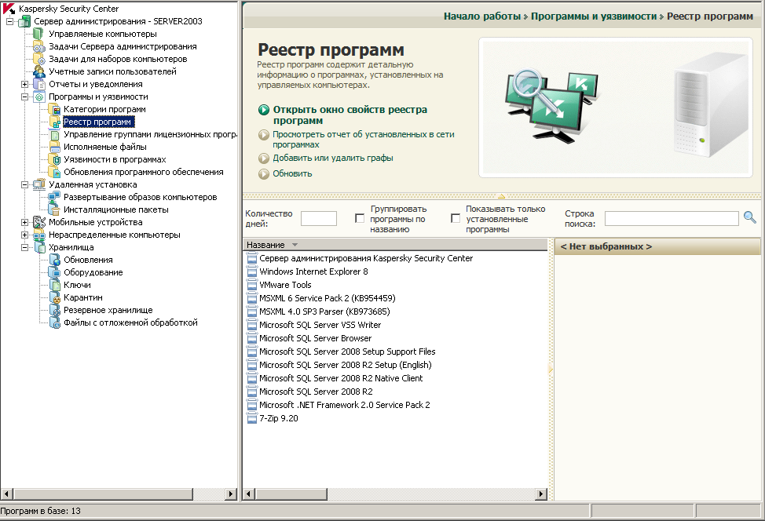Viewport: 765px width, 521px height.
Task: Click the icon next to 7-Zip 9.20
Action: [252, 418]
